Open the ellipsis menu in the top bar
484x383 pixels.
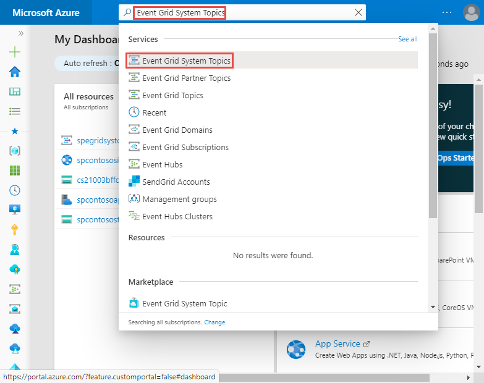coord(447,12)
